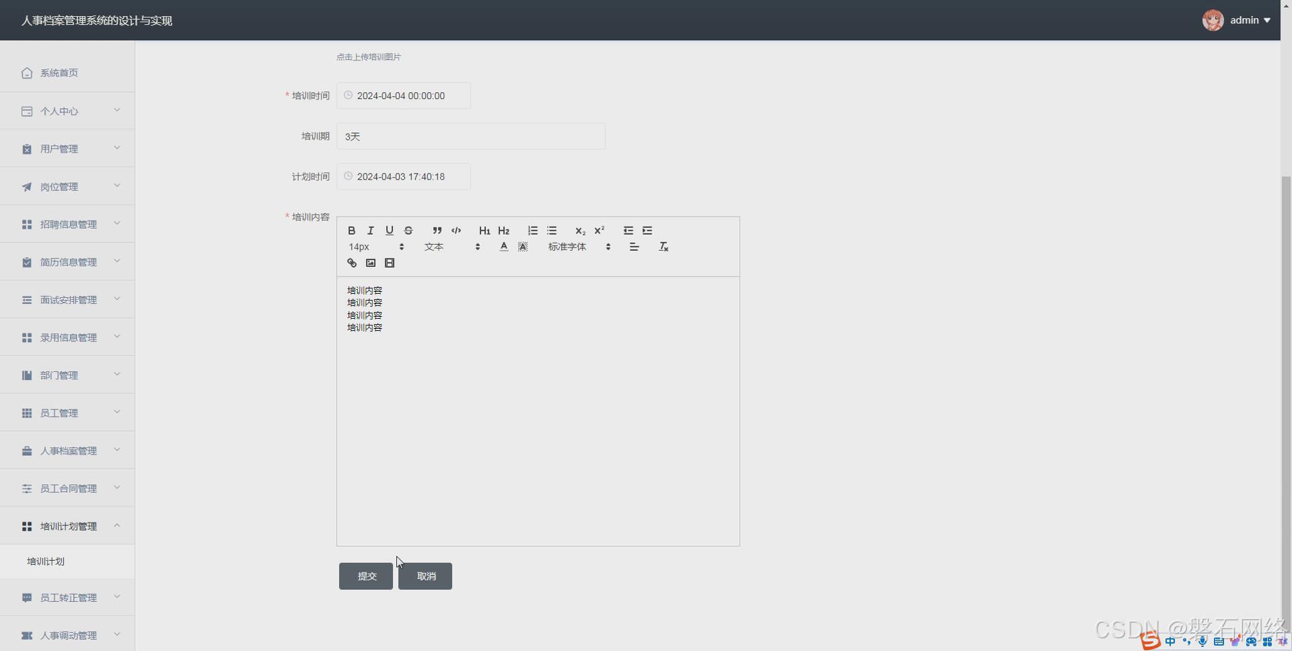Click the 培训时间 date field
The width and height of the screenshot is (1292, 651).
(x=404, y=95)
